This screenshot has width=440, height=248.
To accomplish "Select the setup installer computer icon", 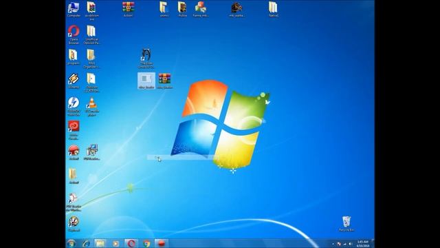I will point(91,152).
